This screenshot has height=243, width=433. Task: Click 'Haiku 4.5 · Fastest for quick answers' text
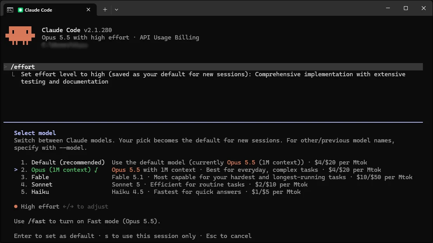point(176,192)
